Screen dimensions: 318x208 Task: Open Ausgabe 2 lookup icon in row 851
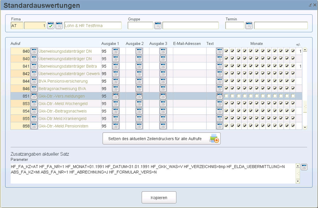click(139, 96)
